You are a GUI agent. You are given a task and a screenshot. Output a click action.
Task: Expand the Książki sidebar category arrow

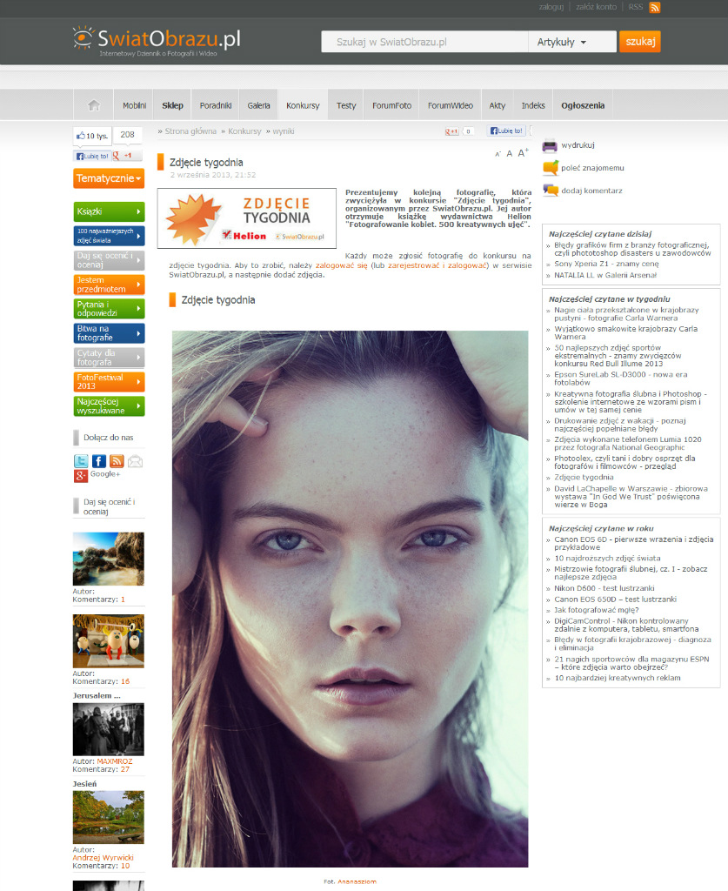pos(138,211)
